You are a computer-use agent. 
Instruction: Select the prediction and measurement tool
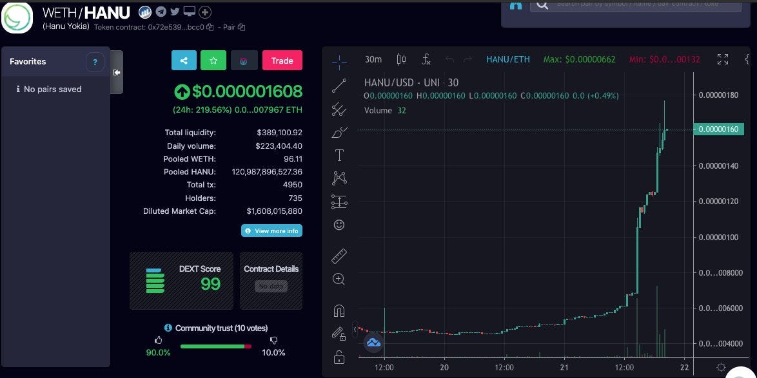coord(339,202)
